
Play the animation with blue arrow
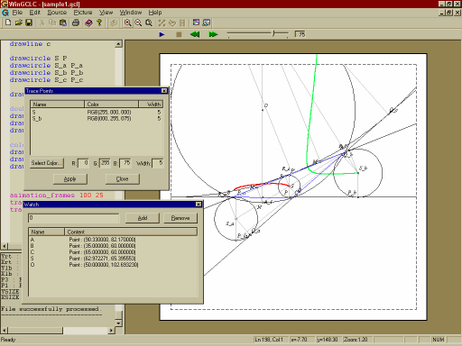(162, 34)
